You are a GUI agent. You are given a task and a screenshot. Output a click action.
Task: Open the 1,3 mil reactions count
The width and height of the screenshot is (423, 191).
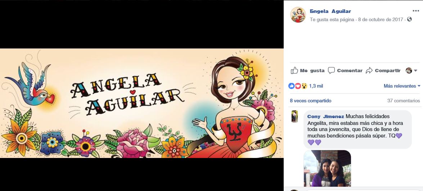tap(316, 86)
